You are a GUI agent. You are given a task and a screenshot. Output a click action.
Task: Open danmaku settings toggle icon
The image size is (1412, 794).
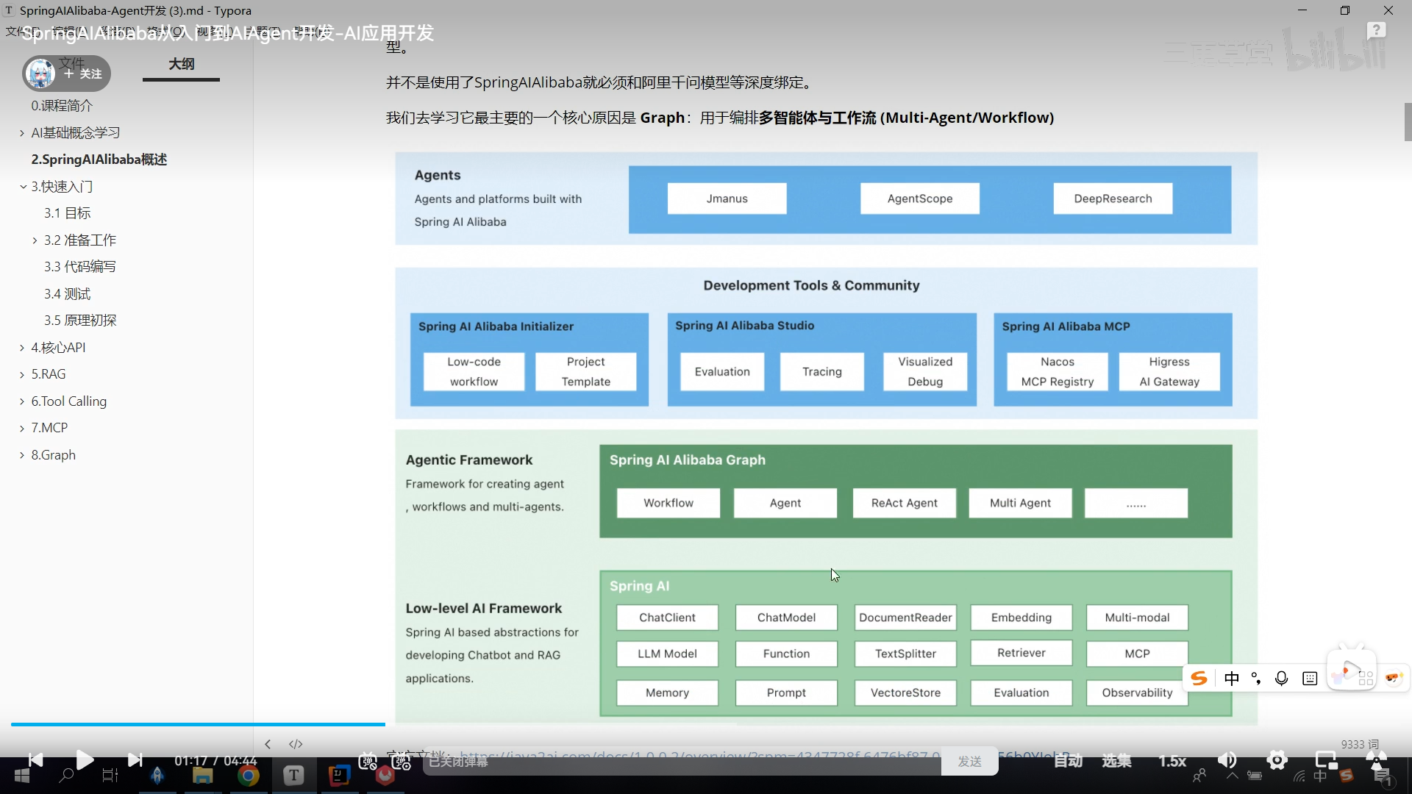402,762
